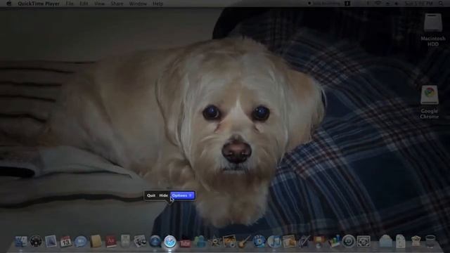Open the blue disc iDVD icon
This screenshot has width=450, height=253.
pyautogui.click(x=259, y=241)
